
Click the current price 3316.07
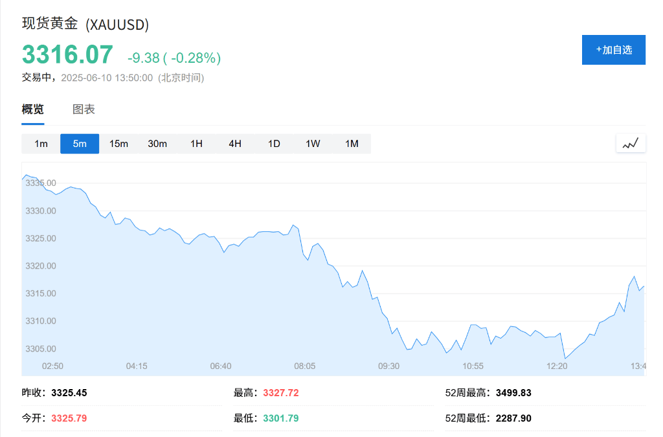coord(67,54)
